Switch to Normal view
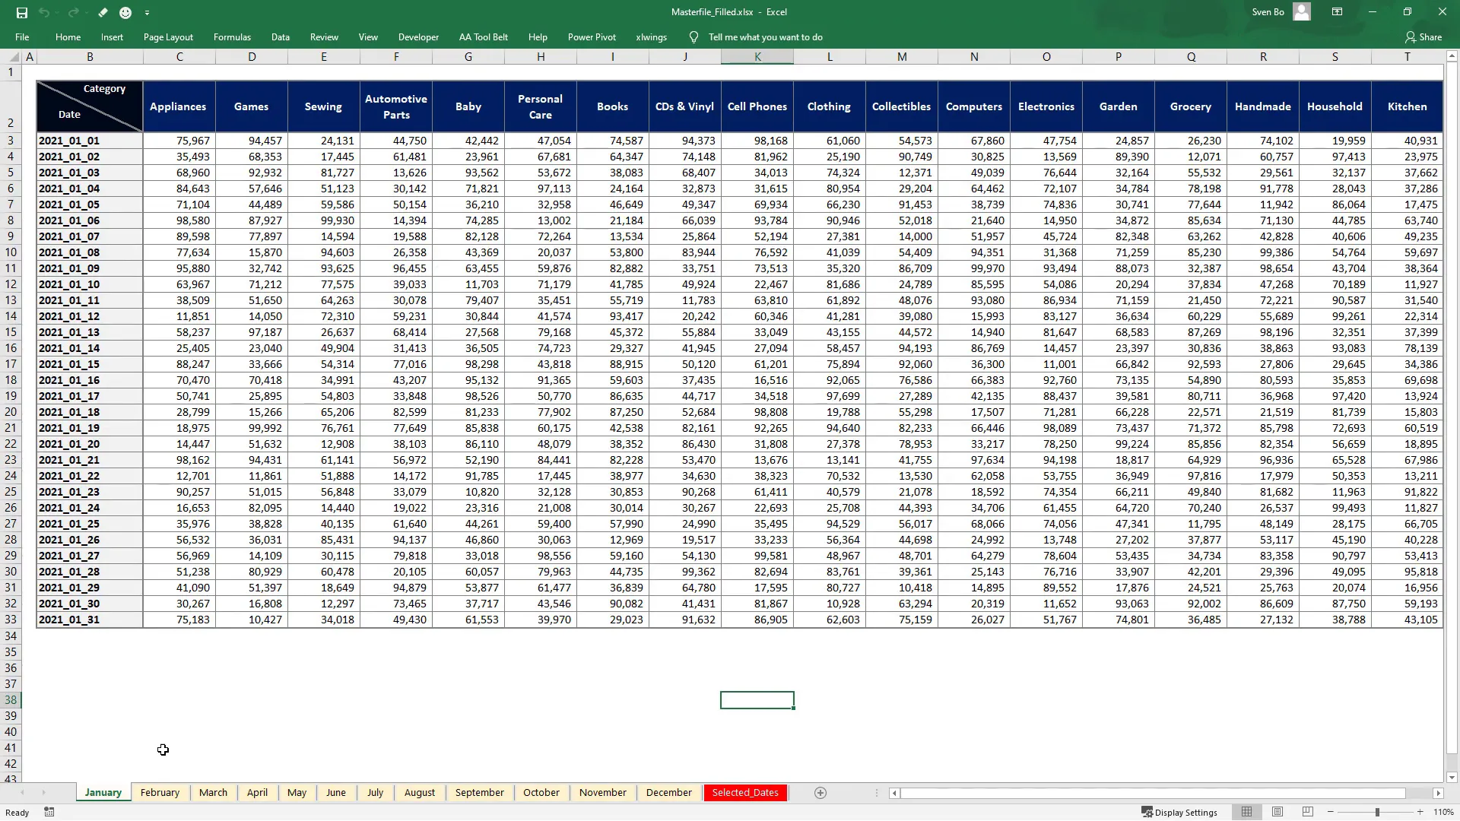1460x821 pixels. tap(1246, 812)
